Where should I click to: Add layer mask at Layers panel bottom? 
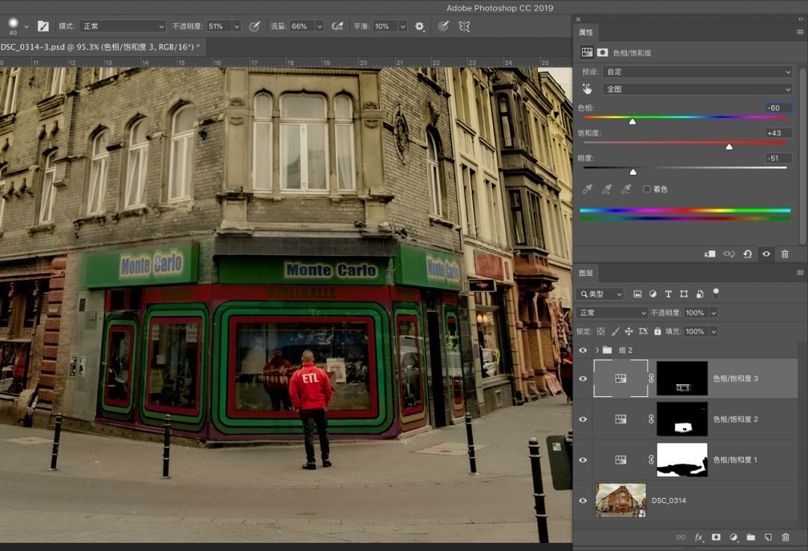point(716,537)
